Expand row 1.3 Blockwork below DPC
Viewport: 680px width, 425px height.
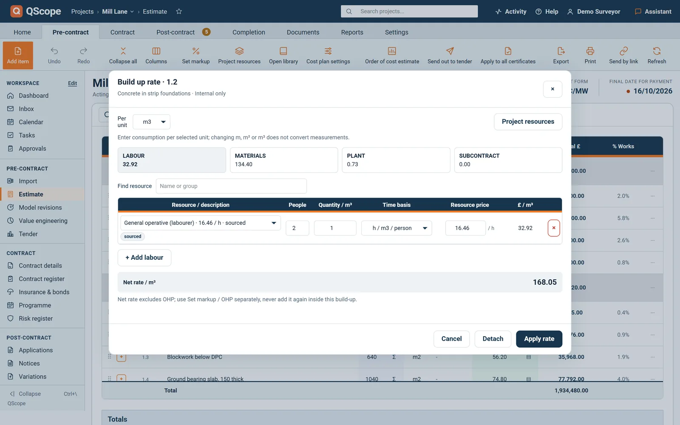(x=122, y=357)
